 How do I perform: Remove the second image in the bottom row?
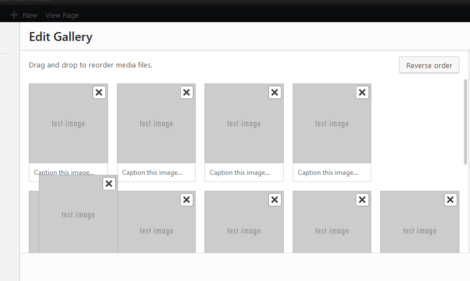[x=186, y=200]
